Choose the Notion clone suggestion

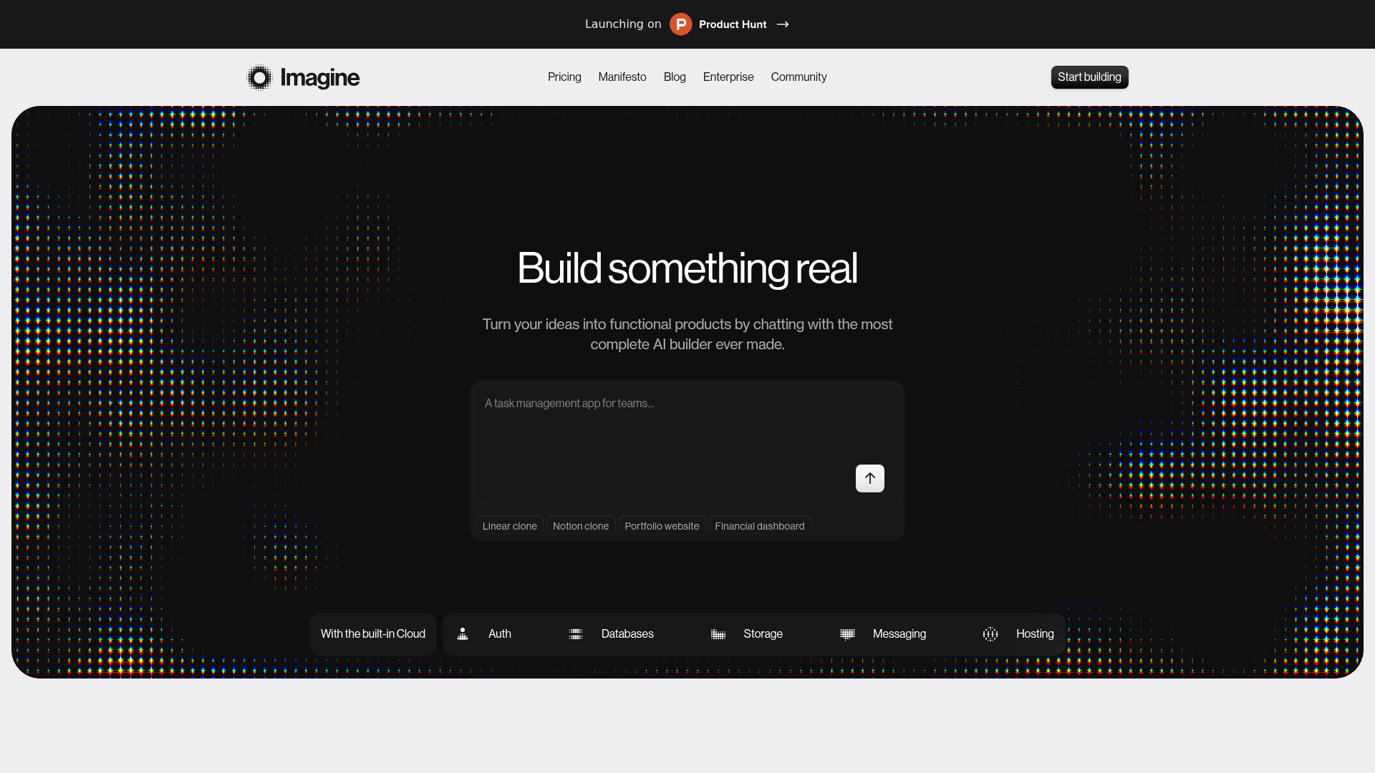[580, 525]
